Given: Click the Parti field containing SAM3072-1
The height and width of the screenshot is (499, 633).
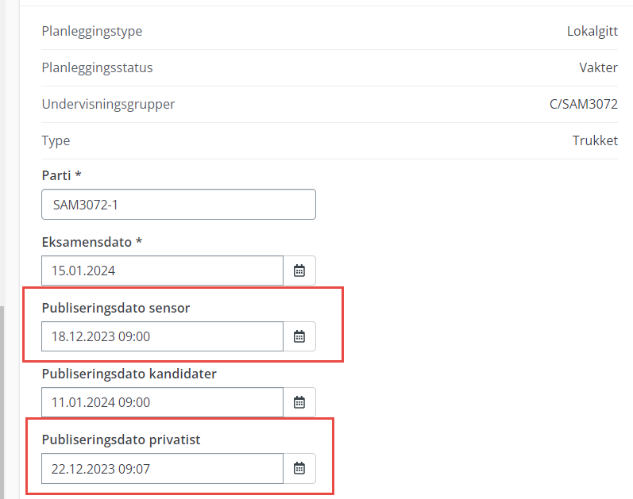Looking at the screenshot, I should (179, 205).
